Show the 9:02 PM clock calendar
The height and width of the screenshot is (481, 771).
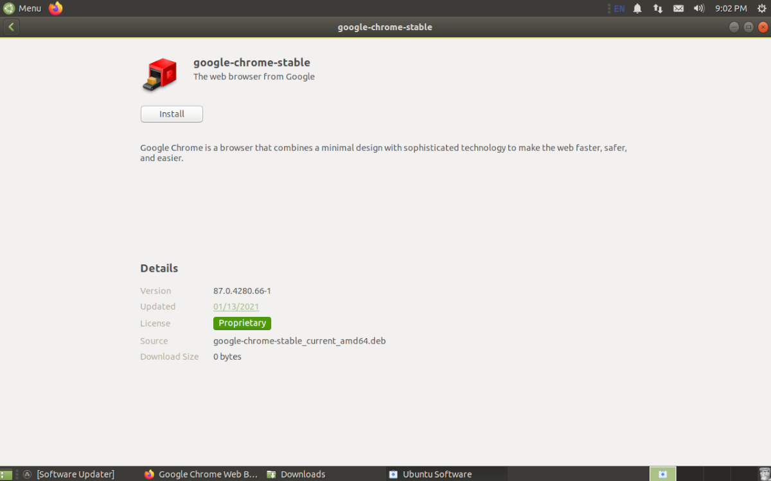click(x=731, y=8)
